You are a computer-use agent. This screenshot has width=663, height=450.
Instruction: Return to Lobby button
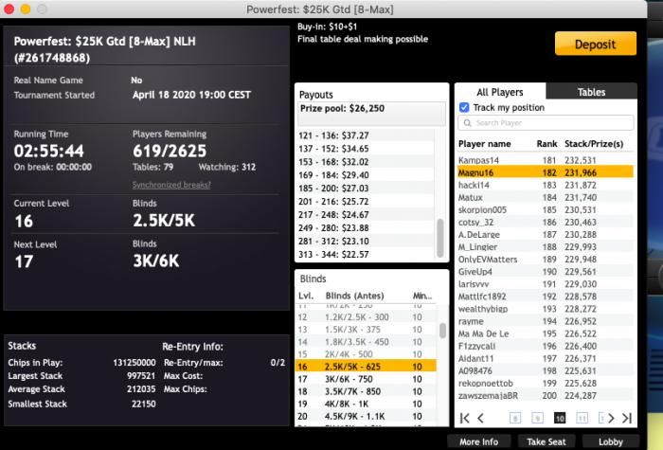pos(611,441)
